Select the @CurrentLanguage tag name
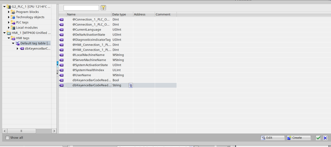Viewport: 331px width, 147px height. (87, 30)
